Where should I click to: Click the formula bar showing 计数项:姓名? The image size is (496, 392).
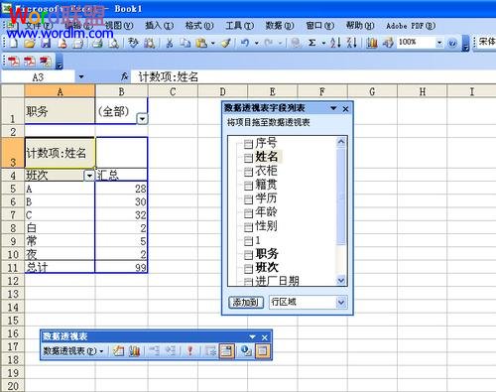313,77
